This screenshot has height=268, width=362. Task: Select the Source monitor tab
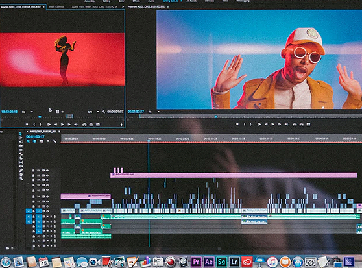20,7
